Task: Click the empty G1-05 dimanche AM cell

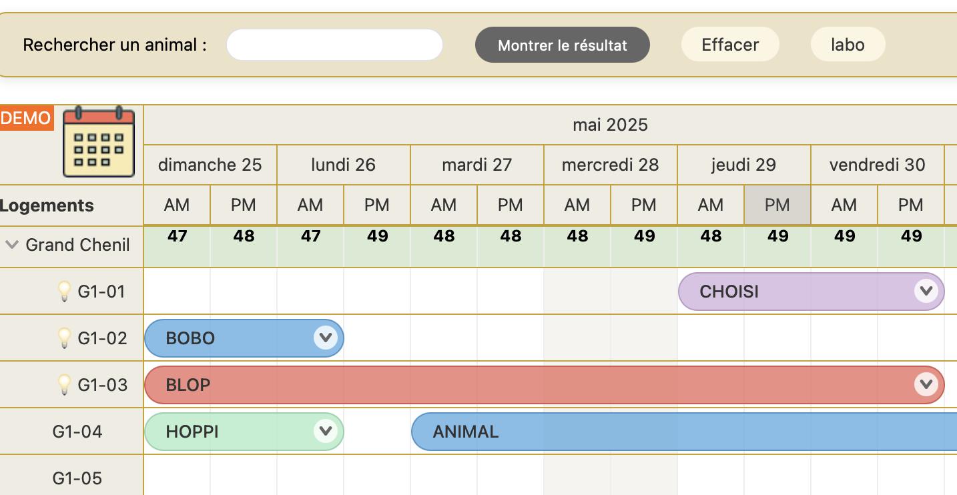Action: 177,475
